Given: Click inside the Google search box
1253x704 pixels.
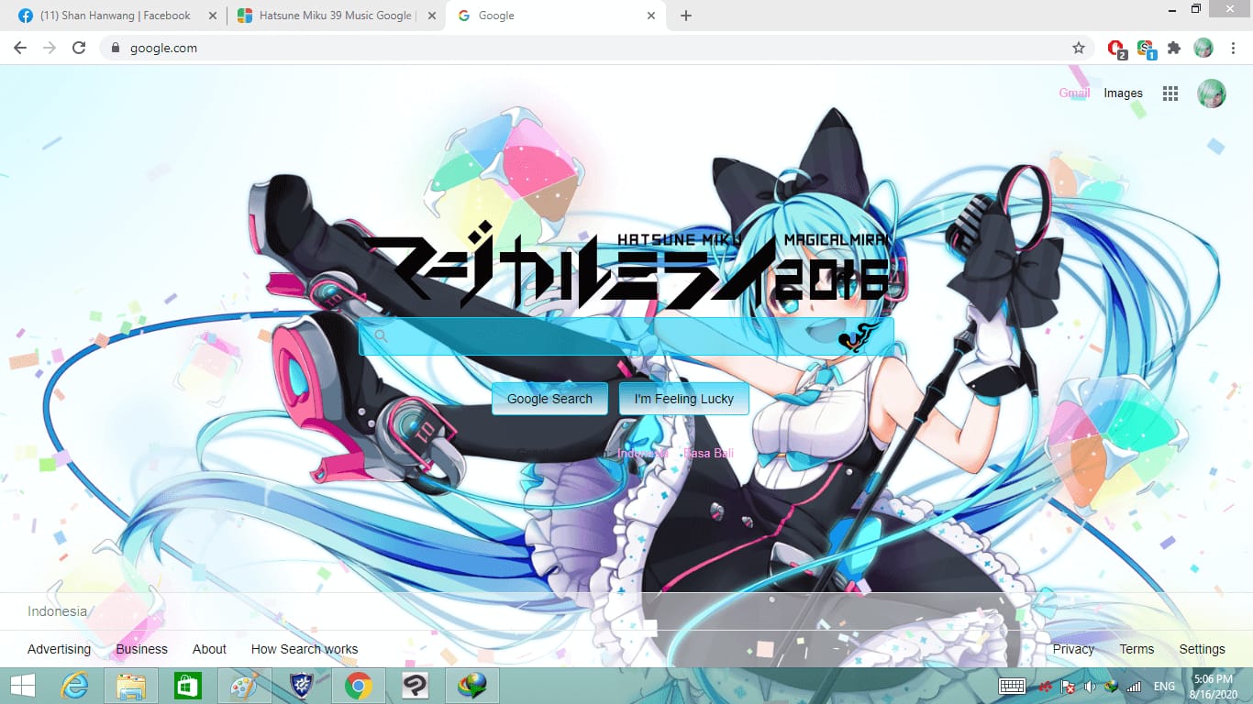Looking at the screenshot, I should coord(626,336).
